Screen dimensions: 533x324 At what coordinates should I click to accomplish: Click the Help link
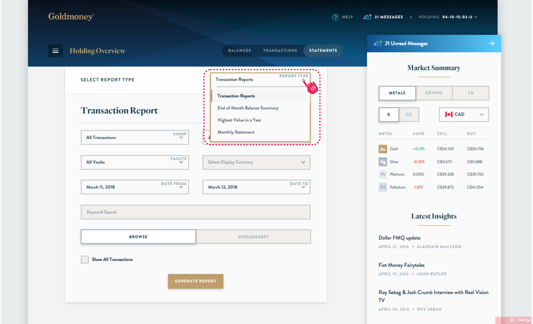(x=347, y=17)
